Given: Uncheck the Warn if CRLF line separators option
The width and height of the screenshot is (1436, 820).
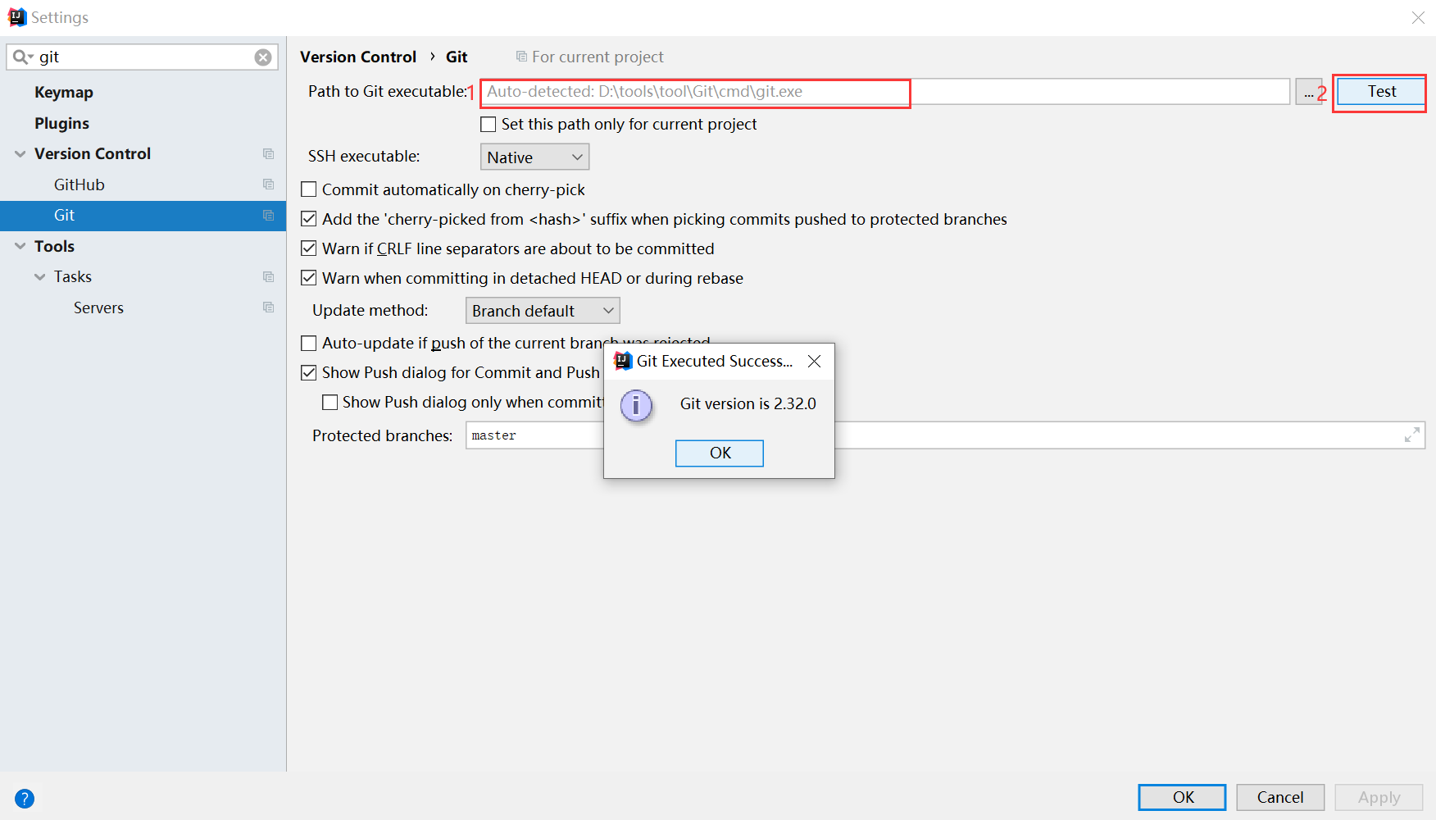Looking at the screenshot, I should point(309,248).
